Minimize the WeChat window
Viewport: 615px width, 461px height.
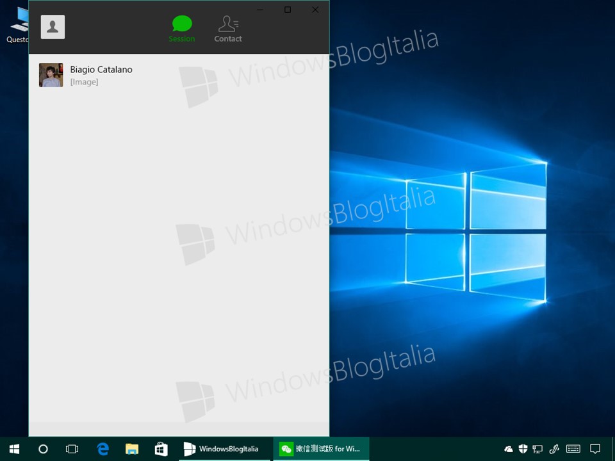[260, 10]
